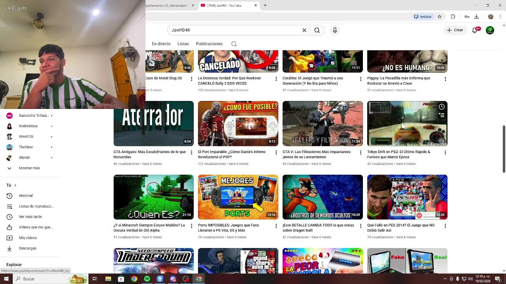Click the Crear button
The width and height of the screenshot is (506, 284).
pyautogui.click(x=455, y=30)
